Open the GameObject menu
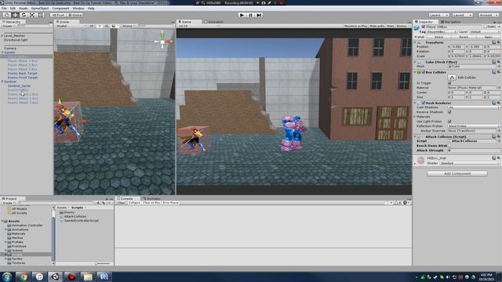This screenshot has width=502, height=282. [x=40, y=9]
